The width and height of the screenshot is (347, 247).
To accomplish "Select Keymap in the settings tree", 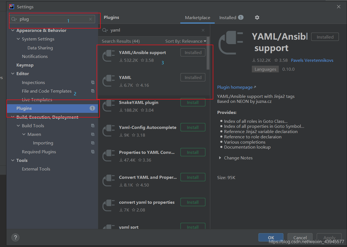I will click(x=25, y=65).
